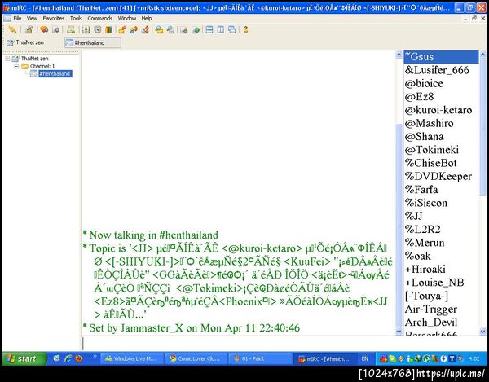
Task: Open the Favorites menu
Action: point(54,19)
